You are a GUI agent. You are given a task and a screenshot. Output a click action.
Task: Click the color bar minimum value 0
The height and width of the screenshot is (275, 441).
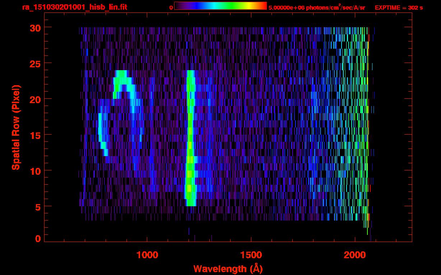(171, 8)
